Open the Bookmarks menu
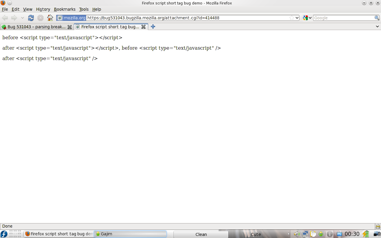 65,9
